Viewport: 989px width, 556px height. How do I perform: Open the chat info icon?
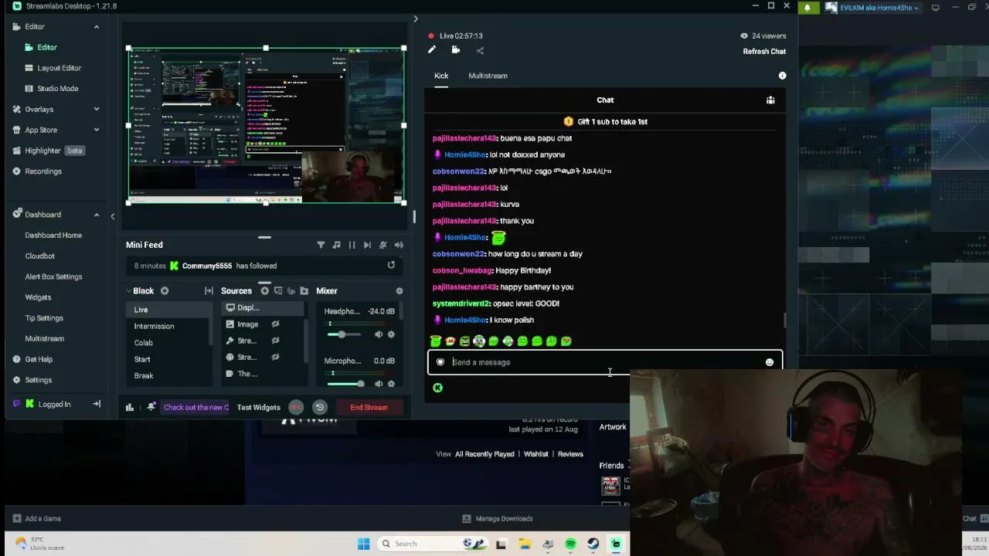tap(782, 76)
